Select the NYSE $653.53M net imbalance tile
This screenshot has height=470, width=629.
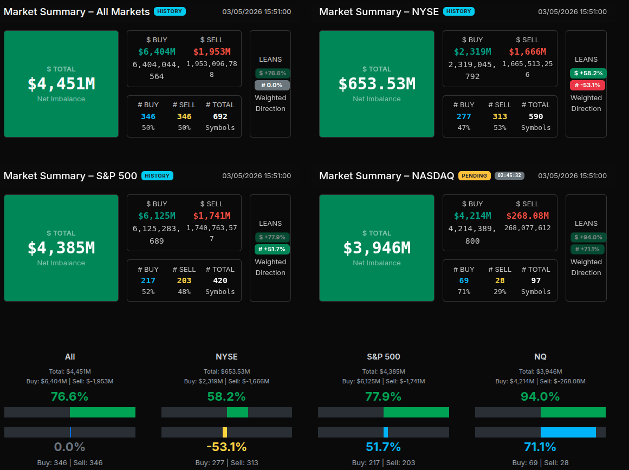coord(377,84)
